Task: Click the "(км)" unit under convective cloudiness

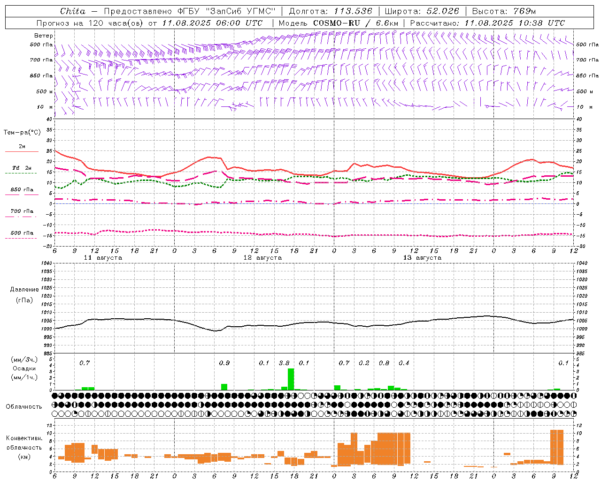Action: pos(24,457)
